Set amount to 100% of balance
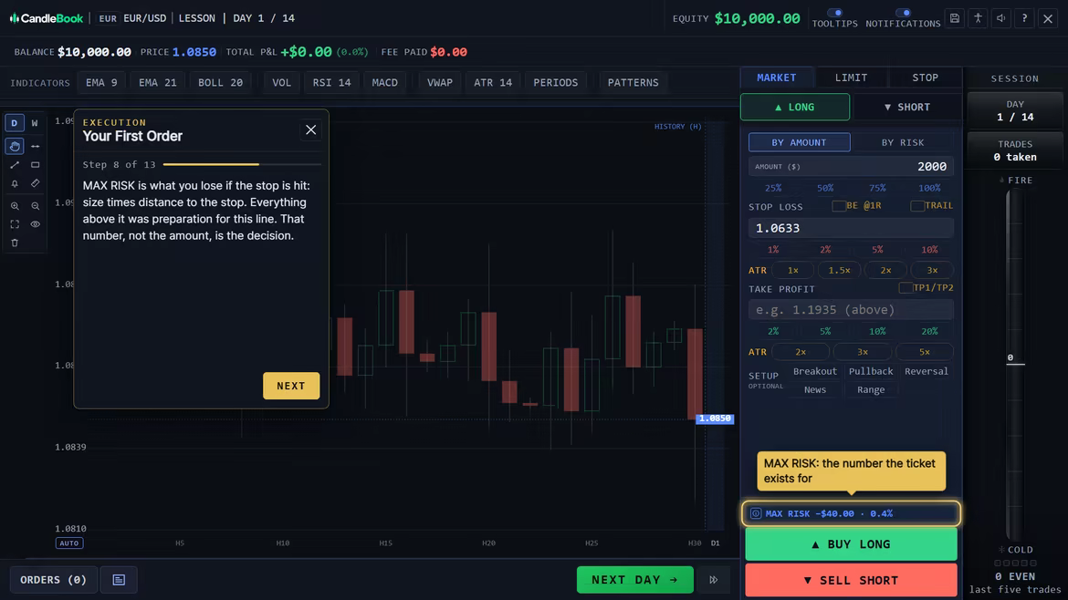The width and height of the screenshot is (1068, 600). click(x=929, y=188)
